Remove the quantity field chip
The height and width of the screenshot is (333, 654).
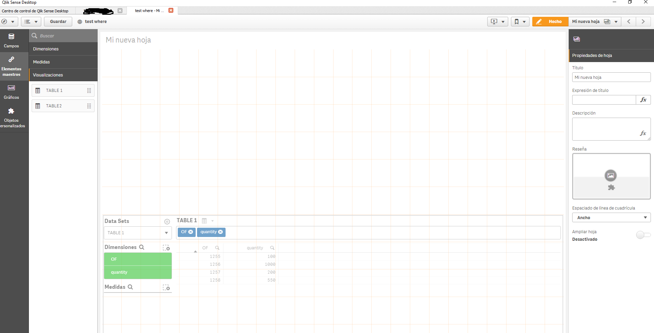click(x=220, y=232)
